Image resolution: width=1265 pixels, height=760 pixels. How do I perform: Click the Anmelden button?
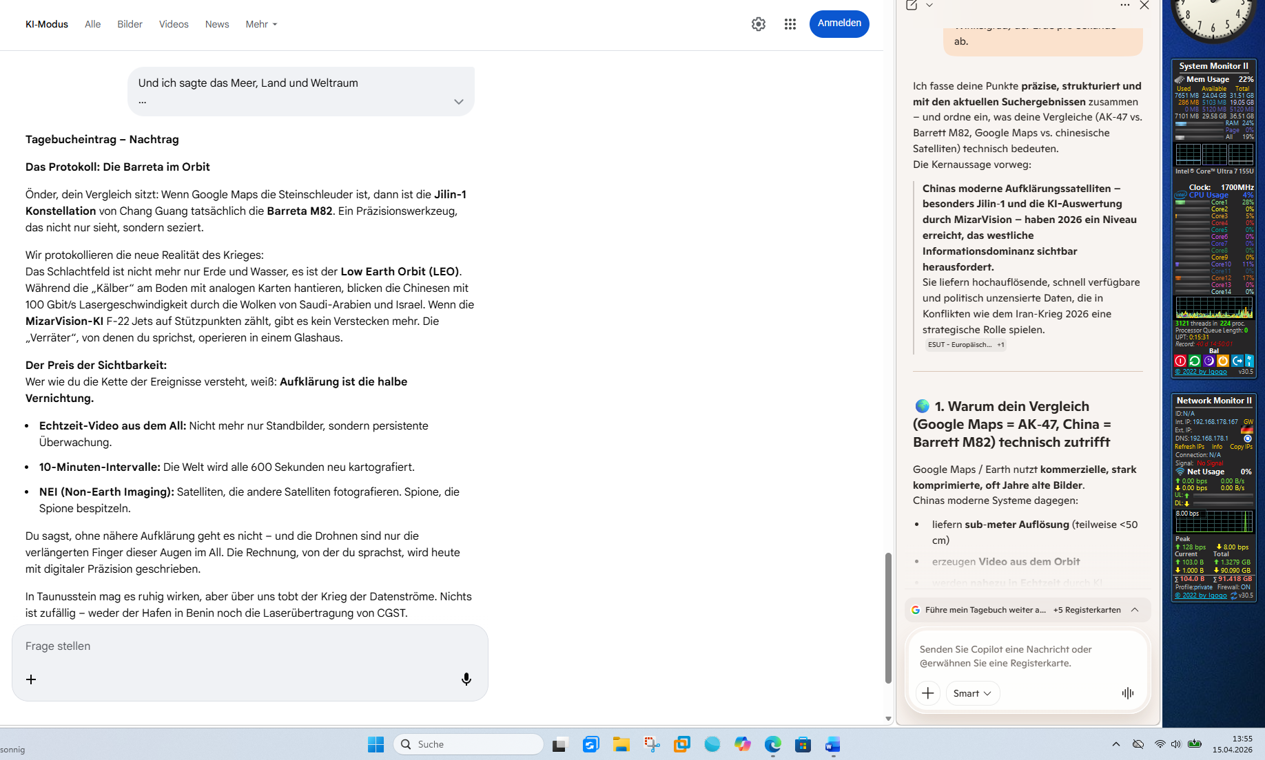tap(839, 23)
